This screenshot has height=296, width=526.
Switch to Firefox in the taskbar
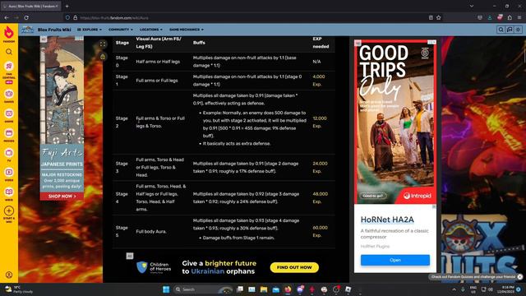[288, 289]
